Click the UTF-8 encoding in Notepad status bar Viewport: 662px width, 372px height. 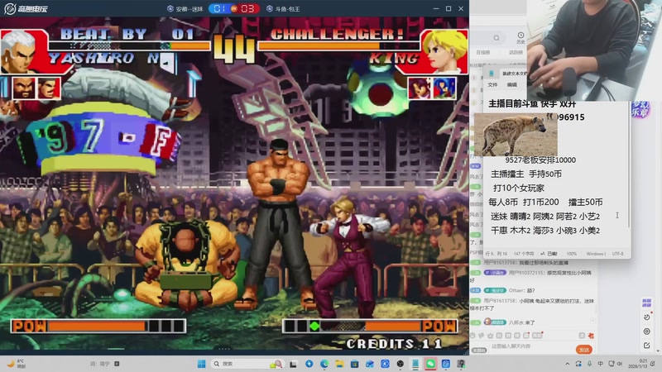[x=617, y=254]
